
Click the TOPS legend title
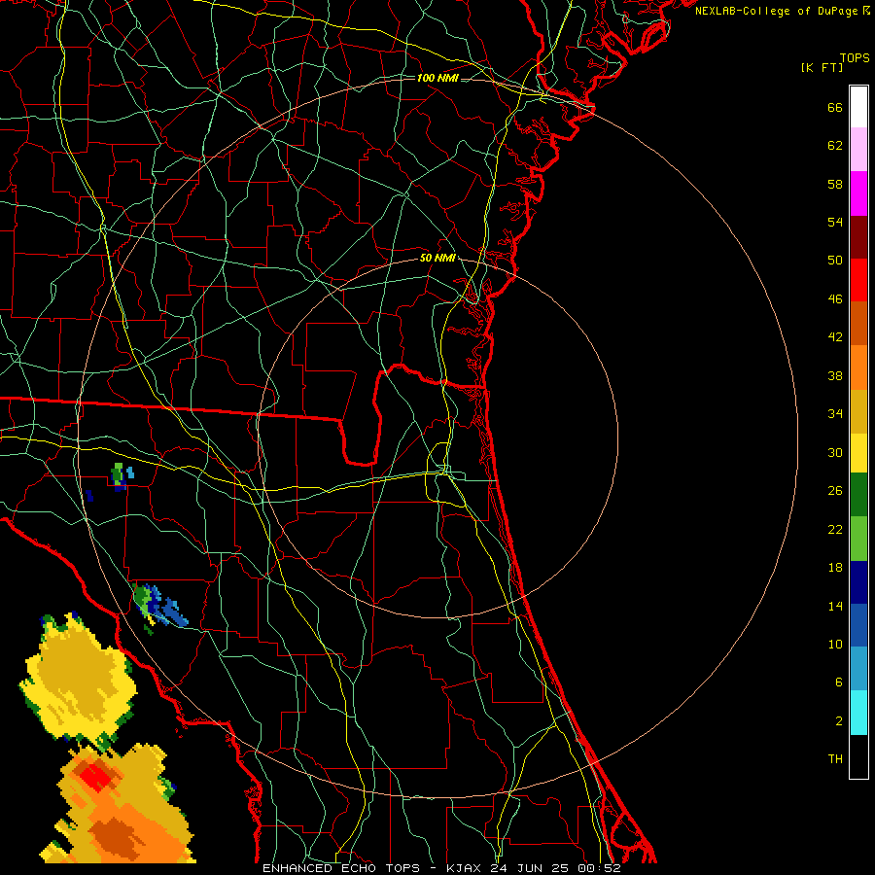[855, 57]
